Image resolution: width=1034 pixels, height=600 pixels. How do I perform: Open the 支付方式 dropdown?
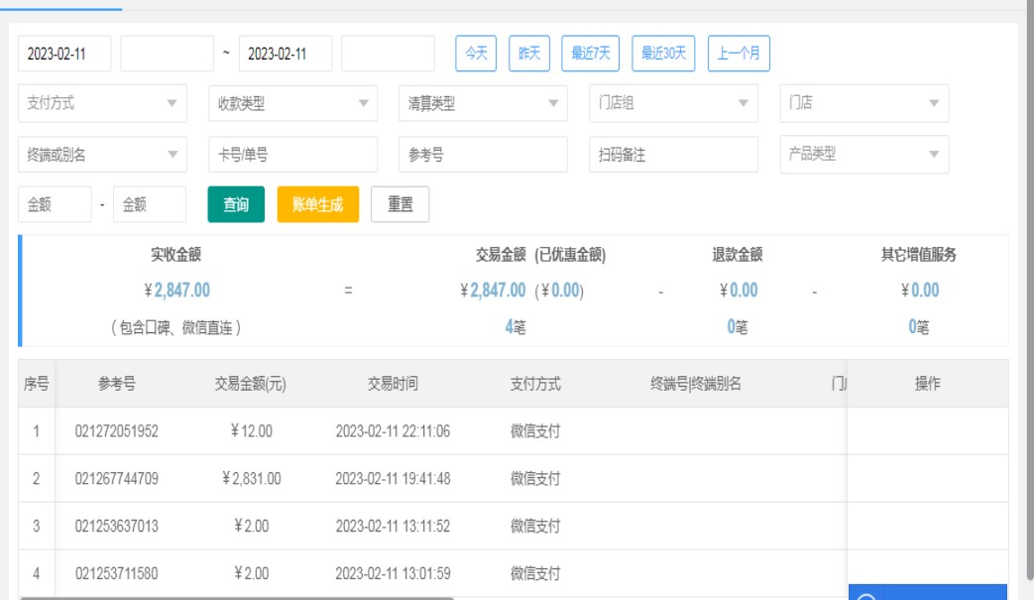[x=102, y=103]
